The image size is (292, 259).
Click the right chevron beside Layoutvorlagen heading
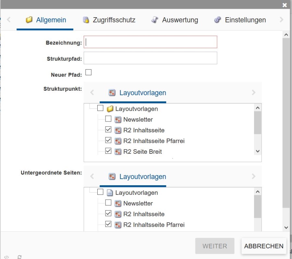[x=254, y=93]
